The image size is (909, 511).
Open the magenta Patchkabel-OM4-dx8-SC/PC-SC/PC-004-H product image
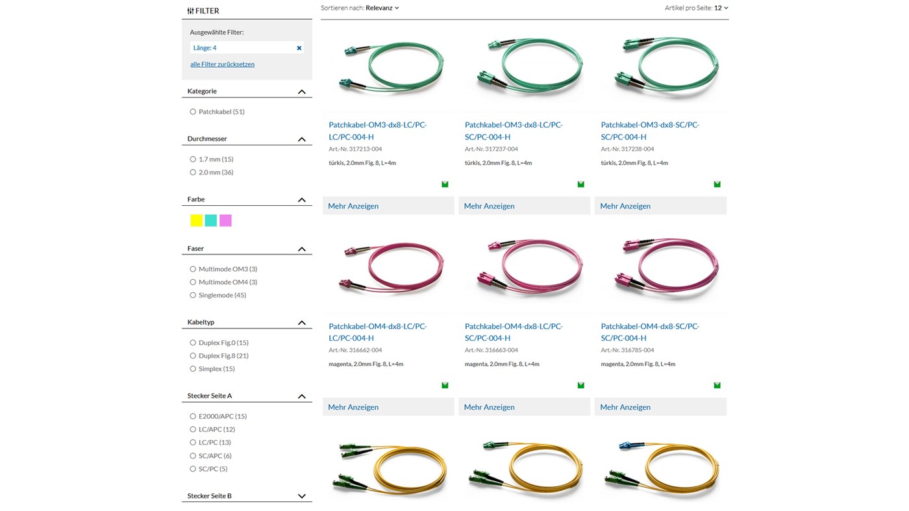[x=660, y=266]
